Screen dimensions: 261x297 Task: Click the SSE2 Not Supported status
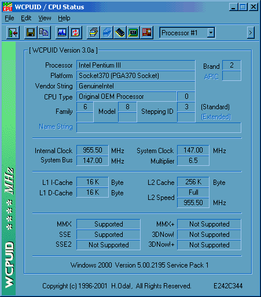tap(108, 245)
